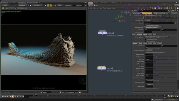The image size is (179, 101).
Task: Click the Render button in render view
Action: pos(5,5)
